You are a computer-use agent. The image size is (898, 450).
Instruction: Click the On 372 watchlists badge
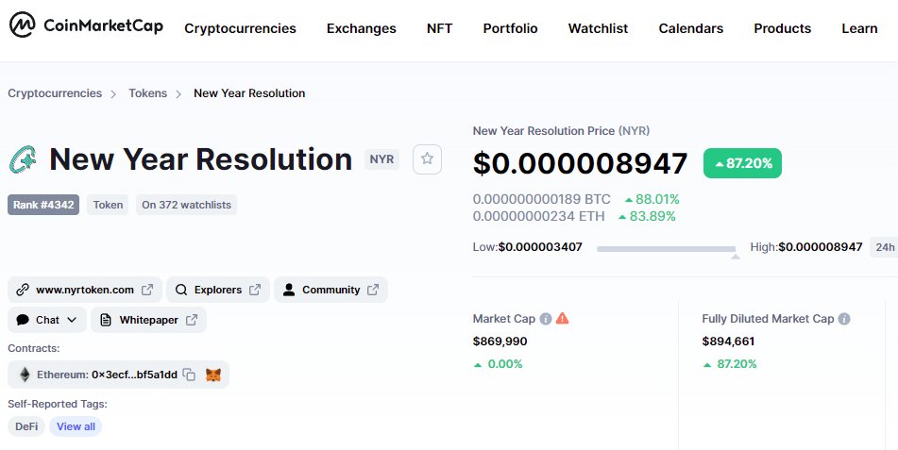click(186, 205)
